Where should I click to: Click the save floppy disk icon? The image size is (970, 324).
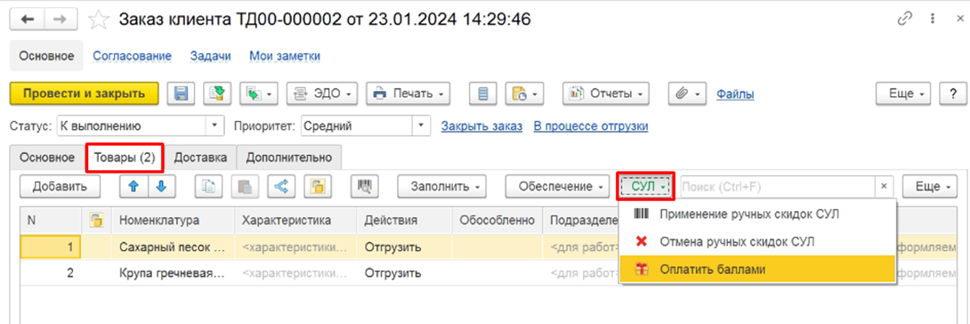pos(182,94)
